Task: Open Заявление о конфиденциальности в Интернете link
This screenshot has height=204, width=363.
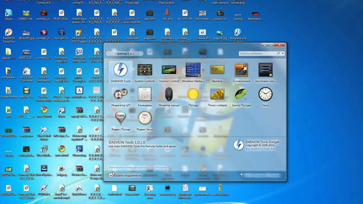Action: 139,167
